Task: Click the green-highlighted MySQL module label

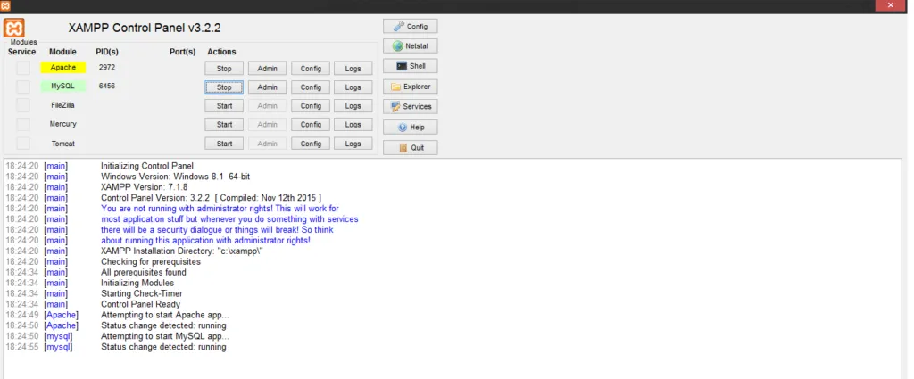Action: (63, 87)
